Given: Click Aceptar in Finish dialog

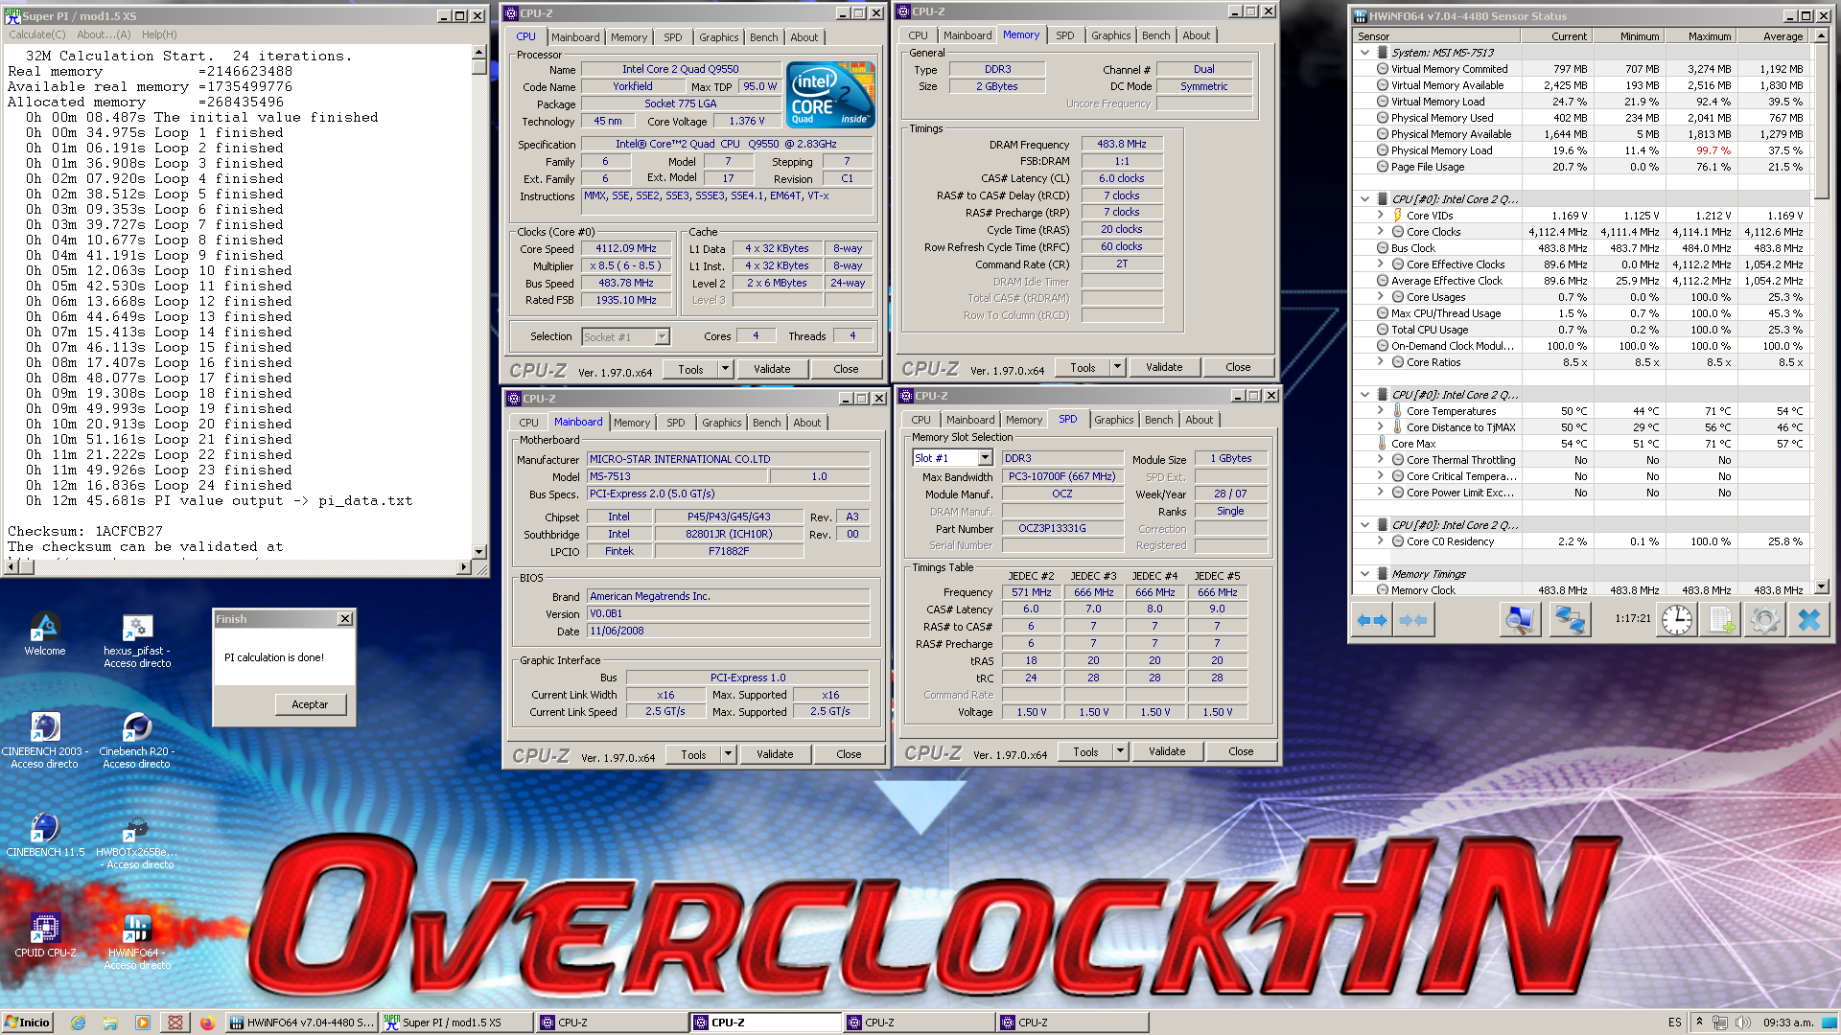Looking at the screenshot, I should pos(310,704).
